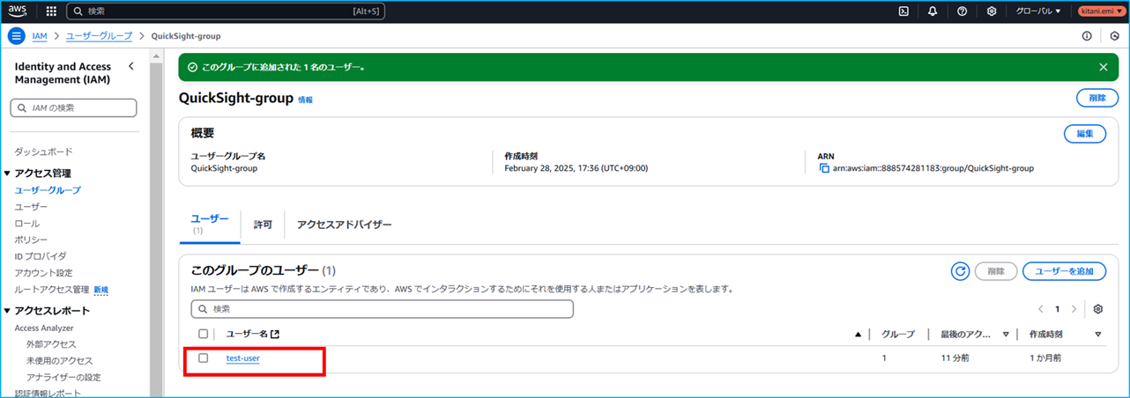Open the settings gear in top bar
The width and height of the screenshot is (1130, 398).
(992, 11)
